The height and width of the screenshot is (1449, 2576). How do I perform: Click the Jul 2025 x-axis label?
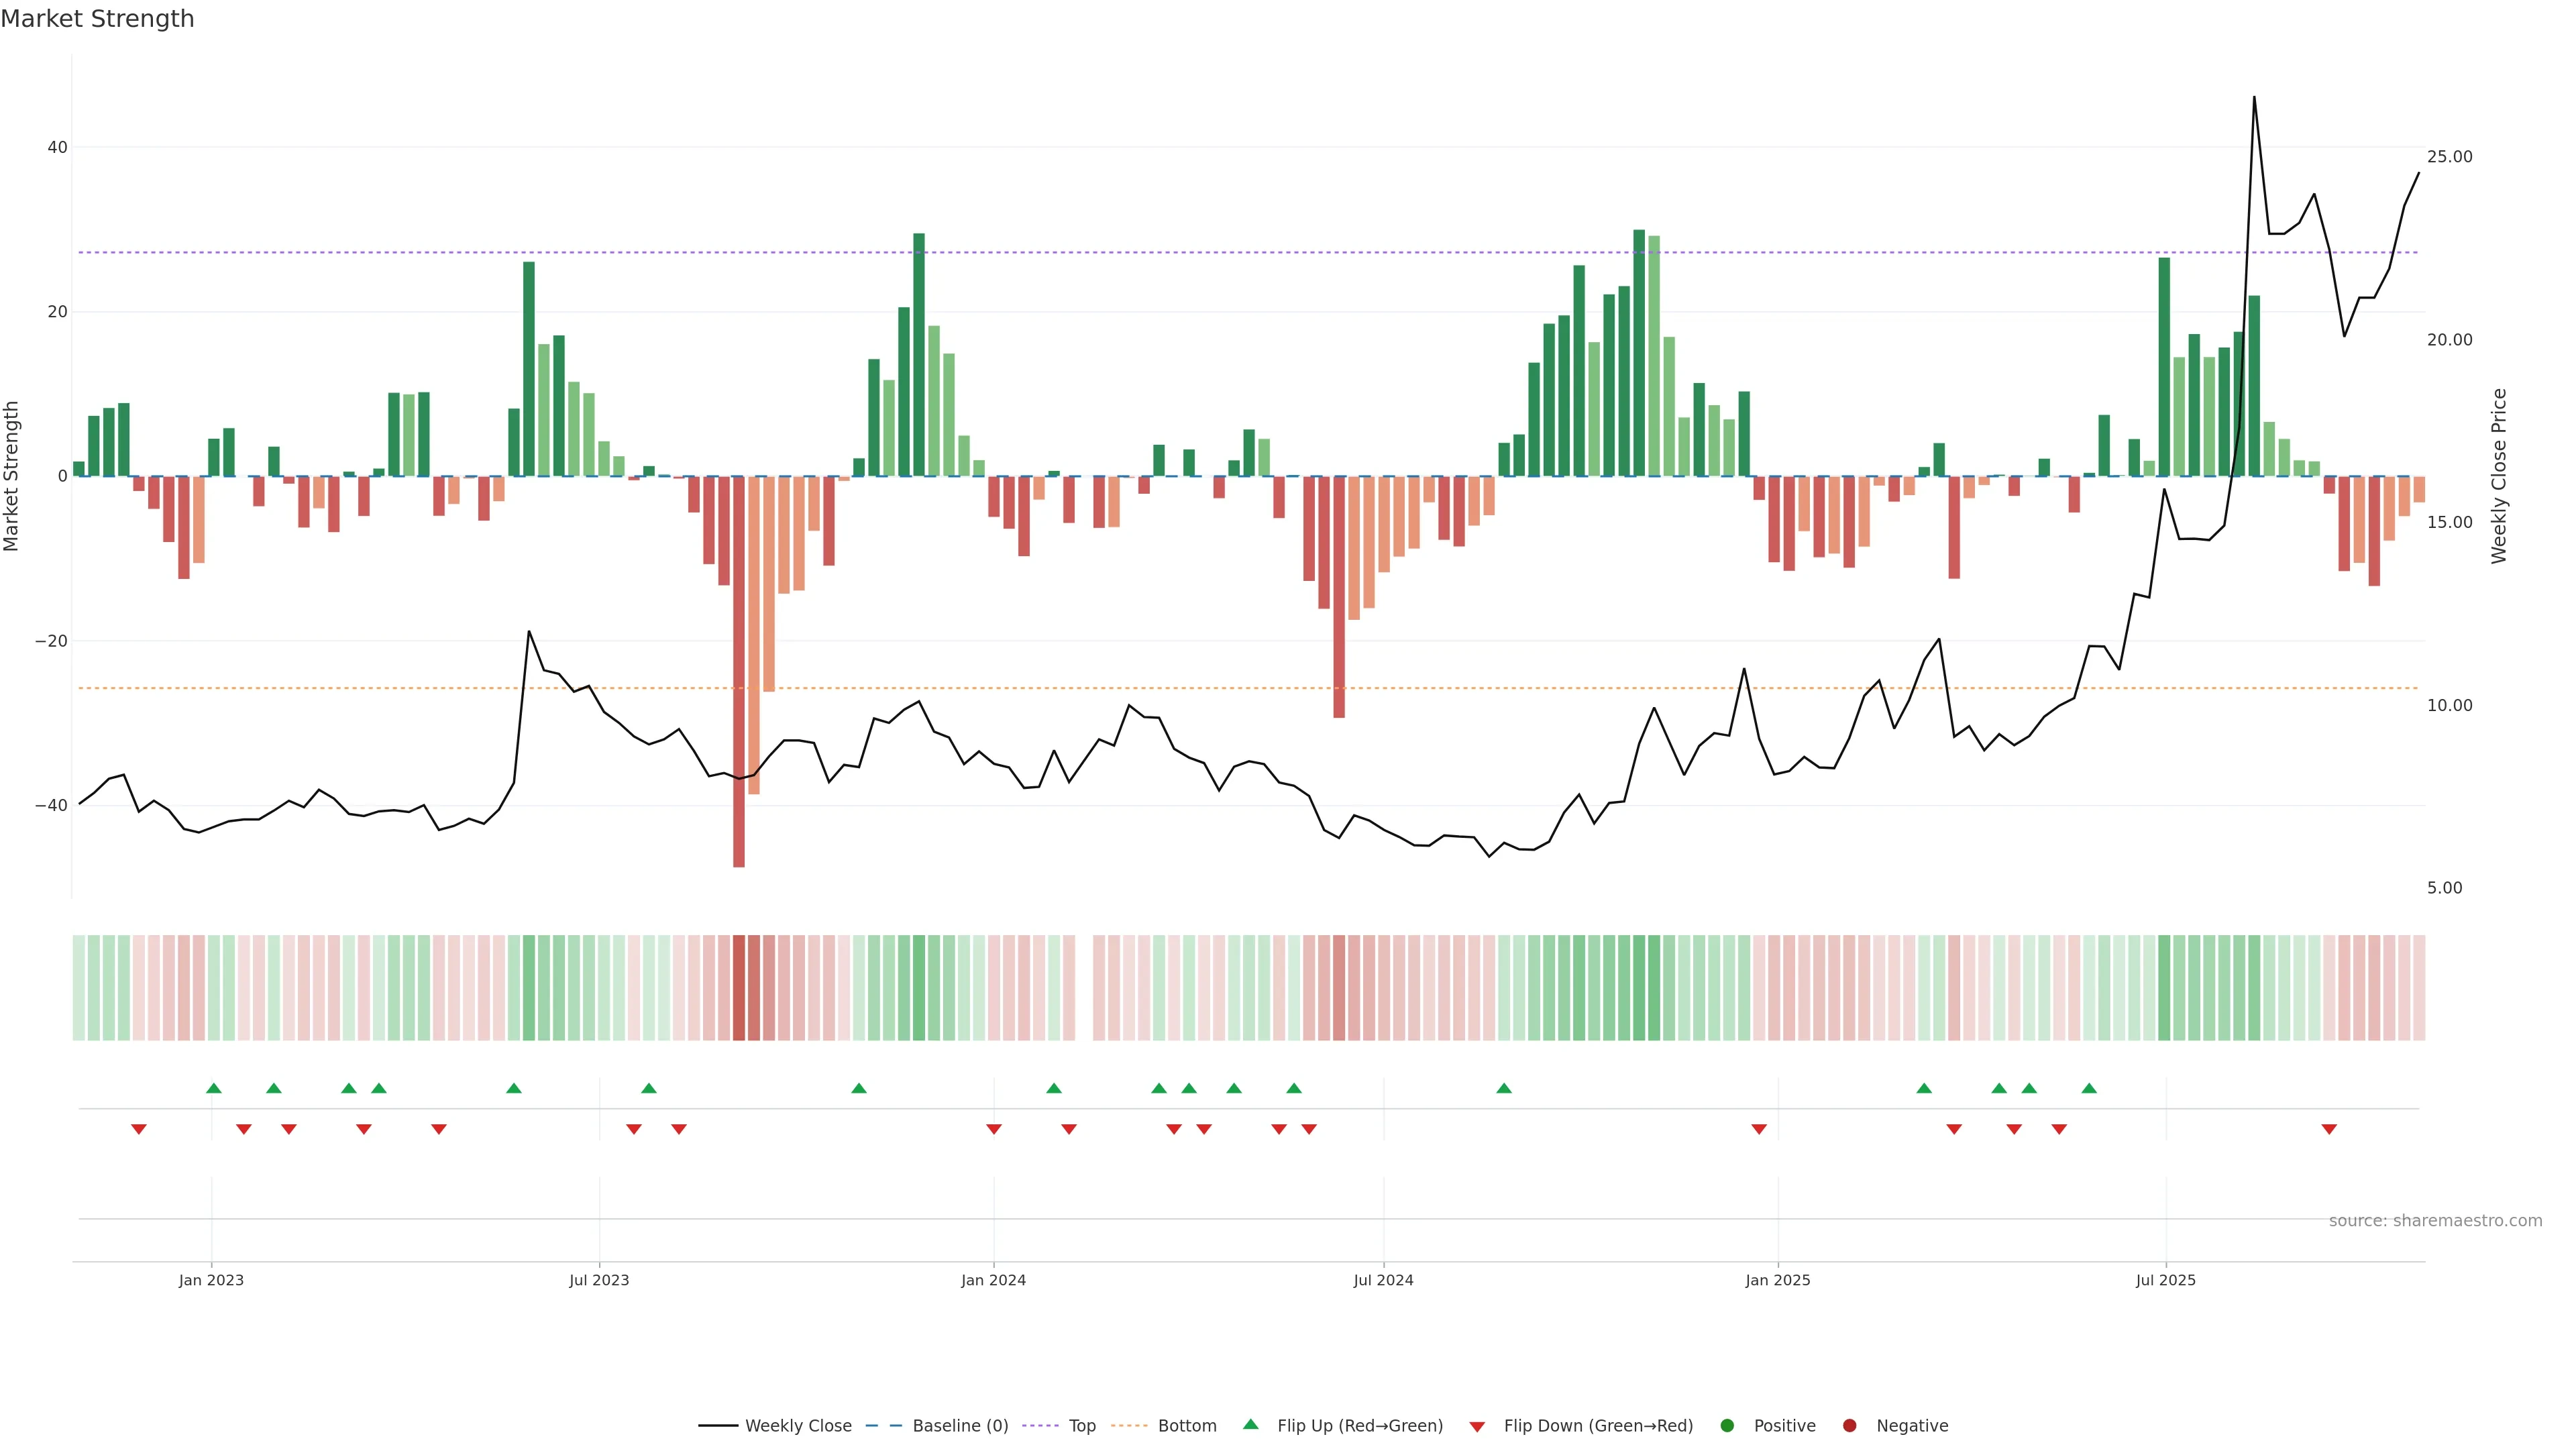pyautogui.click(x=2165, y=1280)
